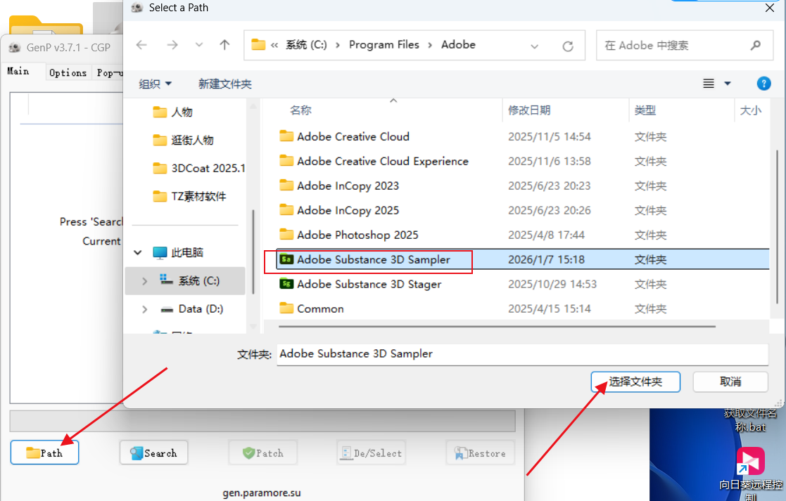Image resolution: width=786 pixels, height=501 pixels.
Task: Expand the address bar history dropdown
Action: coord(534,46)
